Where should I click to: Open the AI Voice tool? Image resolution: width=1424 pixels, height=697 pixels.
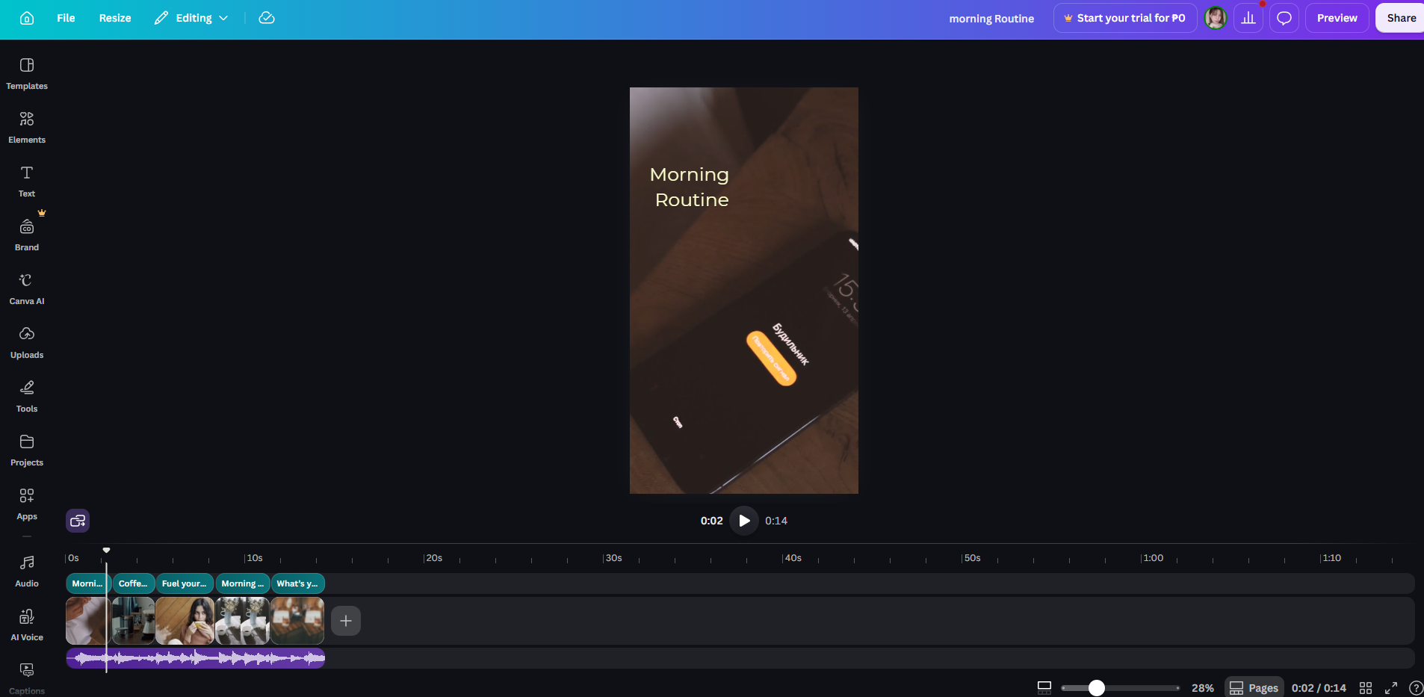[x=27, y=625]
